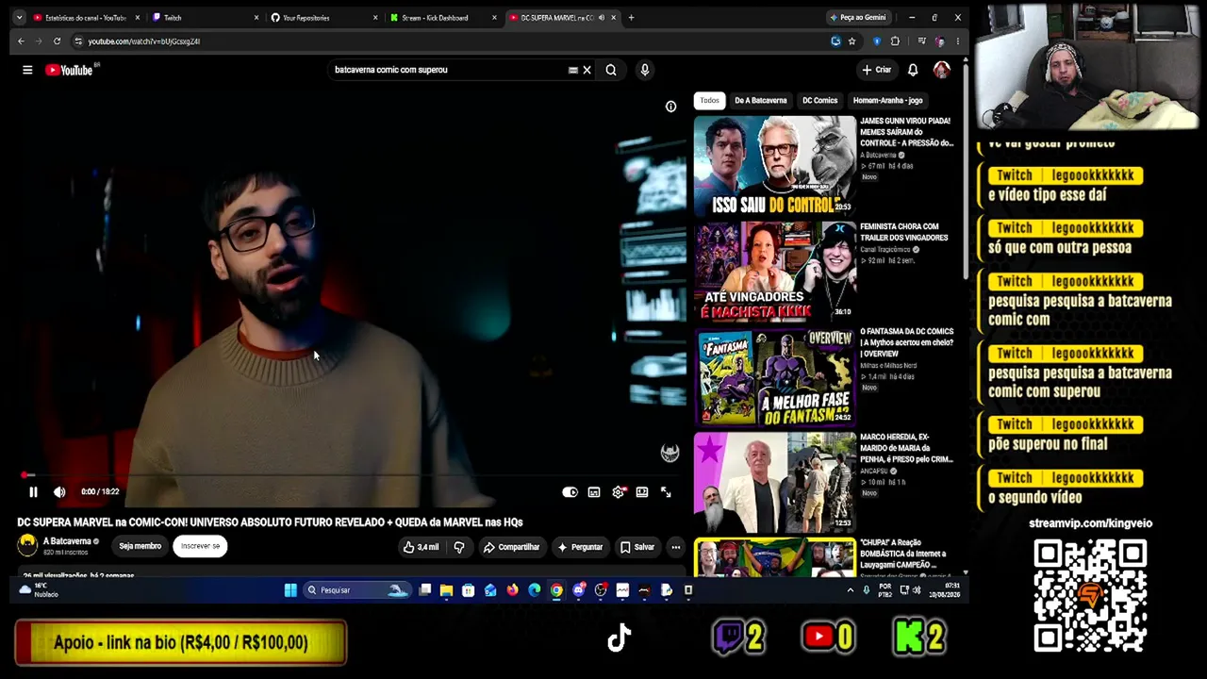Switch to the Twitch browser tab
The image size is (1207, 679).
coord(205,18)
